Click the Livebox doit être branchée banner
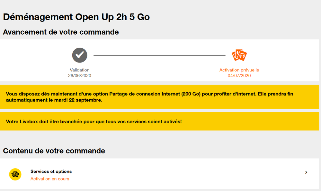321x191 pixels. tap(94, 121)
